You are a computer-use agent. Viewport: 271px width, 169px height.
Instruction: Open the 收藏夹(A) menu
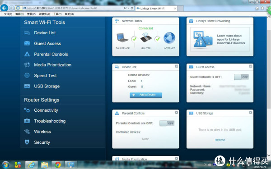[x=44, y=14]
